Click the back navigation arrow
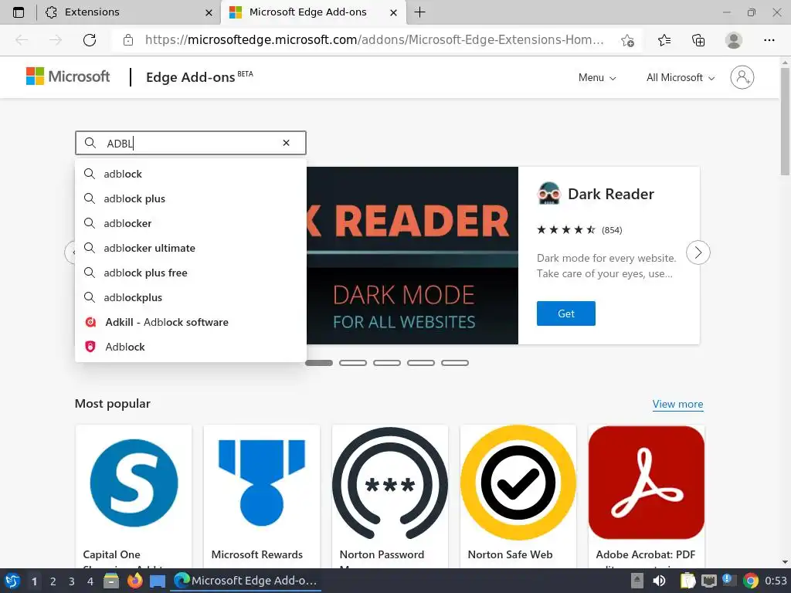The height and width of the screenshot is (593, 791). (x=22, y=40)
